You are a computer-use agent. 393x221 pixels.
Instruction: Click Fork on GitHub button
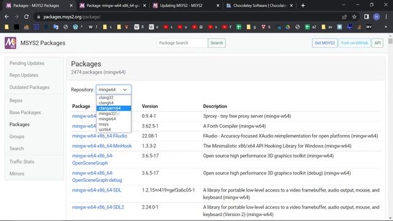354,43
